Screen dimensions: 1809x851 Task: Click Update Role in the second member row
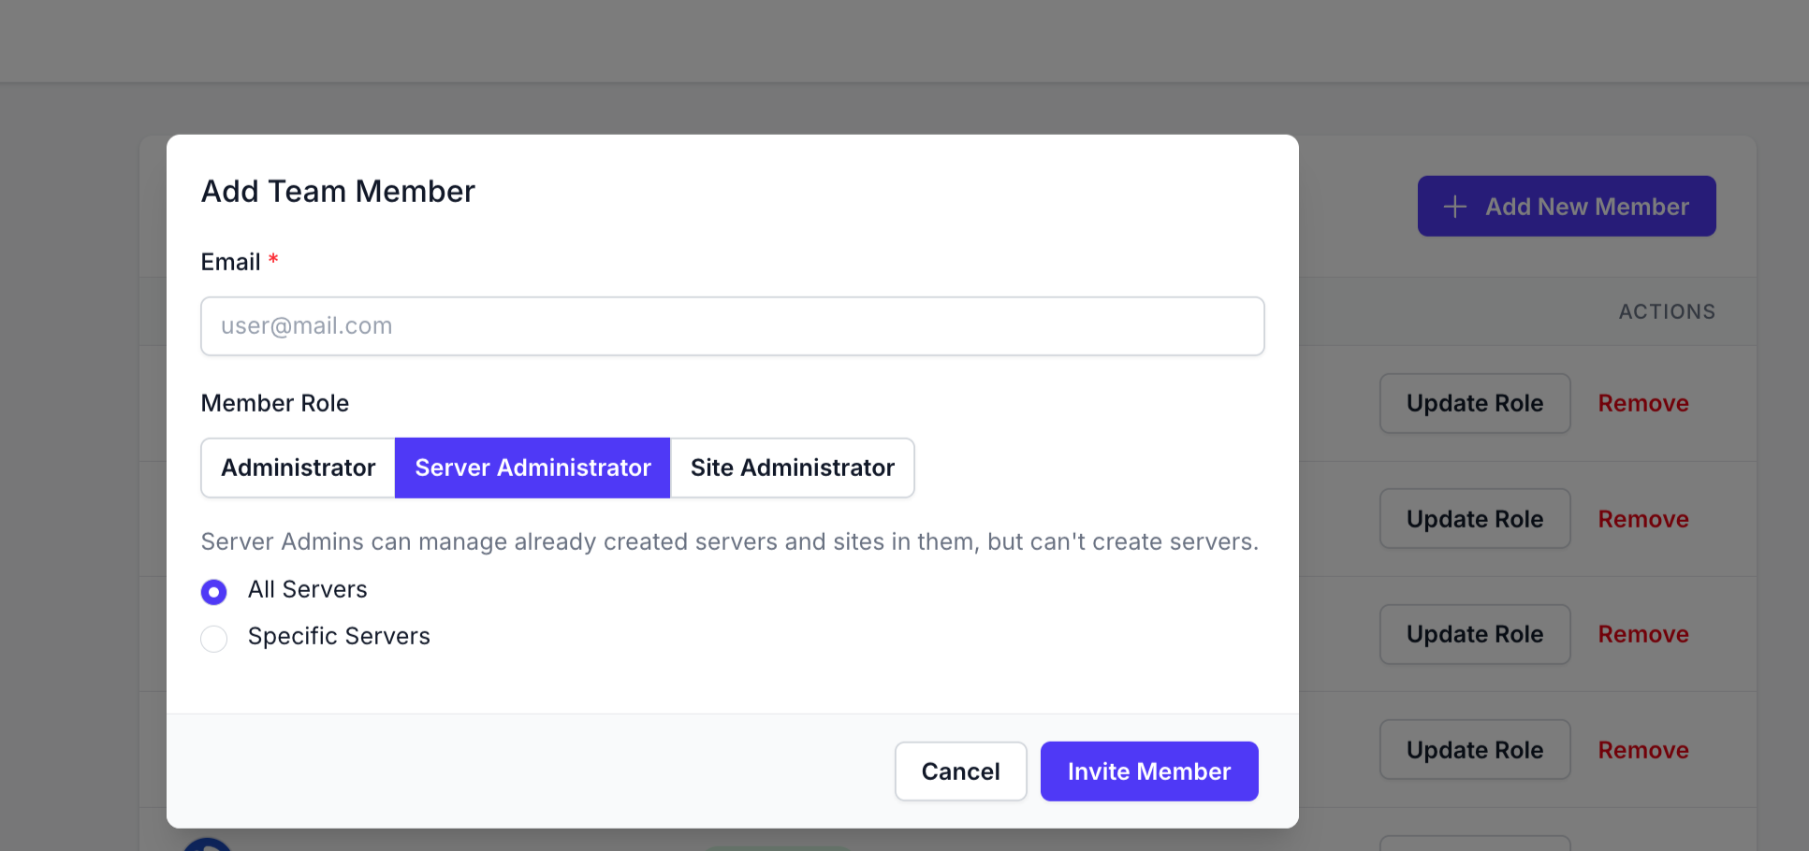pos(1474,519)
